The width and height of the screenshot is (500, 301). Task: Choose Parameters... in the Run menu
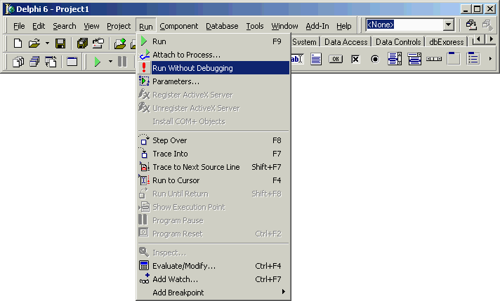213,81
